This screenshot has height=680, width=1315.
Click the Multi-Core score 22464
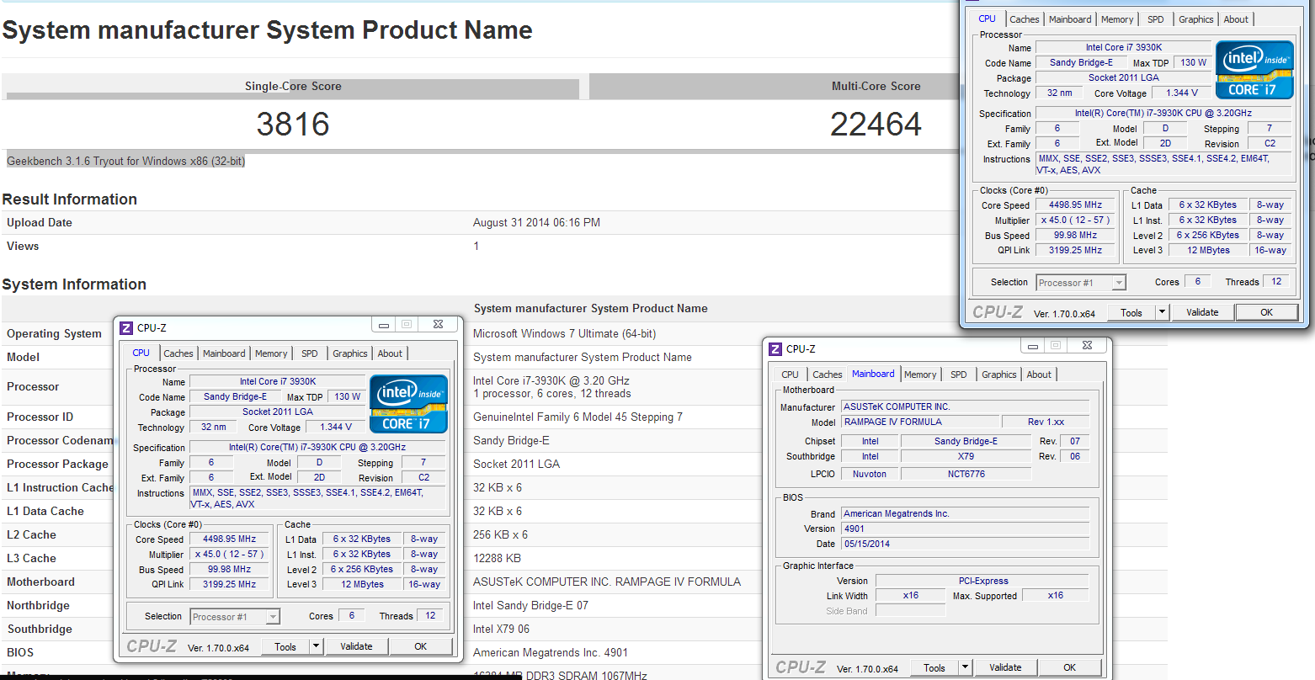[x=876, y=125]
